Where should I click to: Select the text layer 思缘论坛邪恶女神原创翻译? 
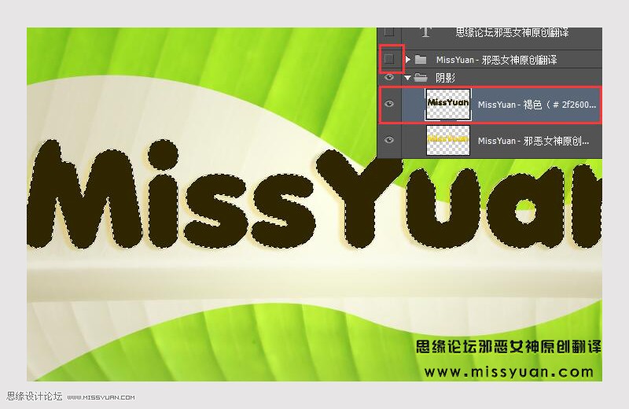tap(512, 32)
